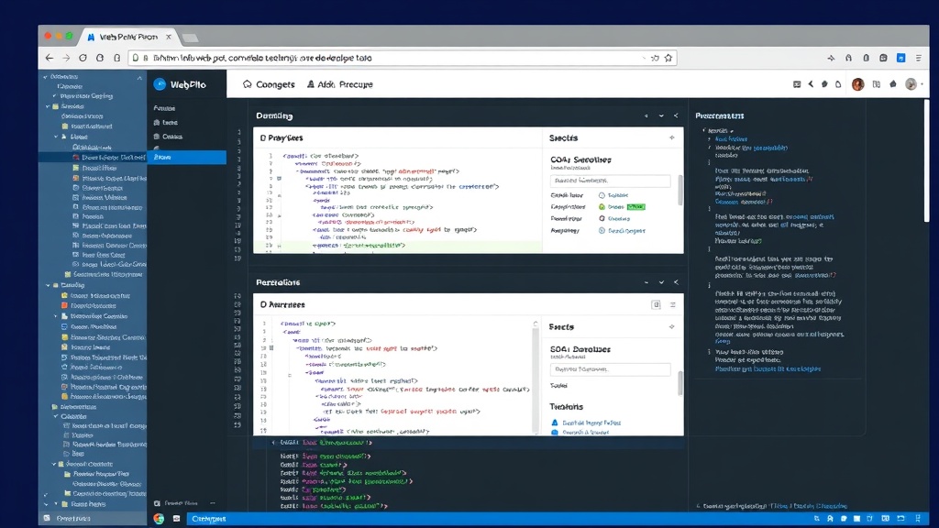Collapse the Dorming panel with down chevron
This screenshot has width=939, height=528.
[661, 115]
